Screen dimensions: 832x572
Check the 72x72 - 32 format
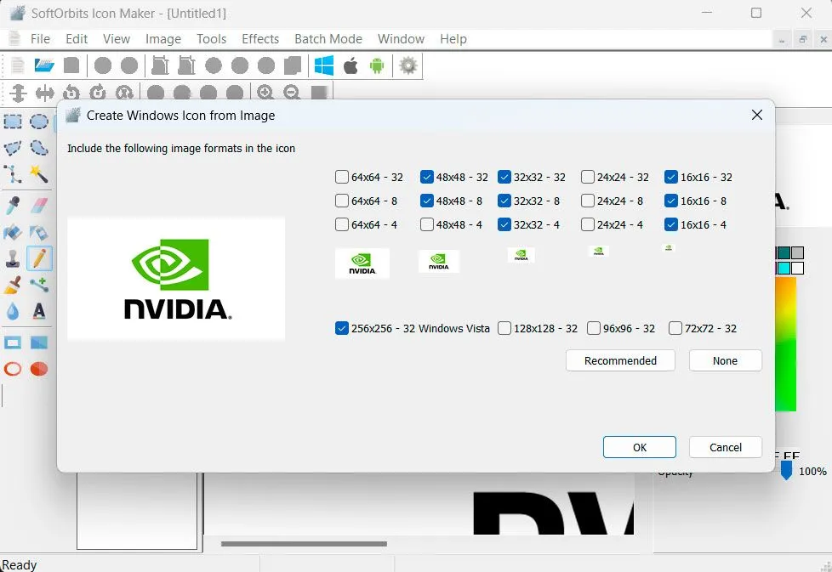pos(675,329)
